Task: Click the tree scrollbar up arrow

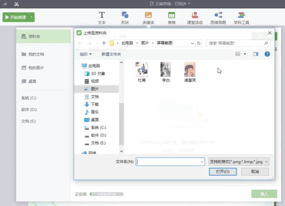Action: pyautogui.click(x=121, y=62)
